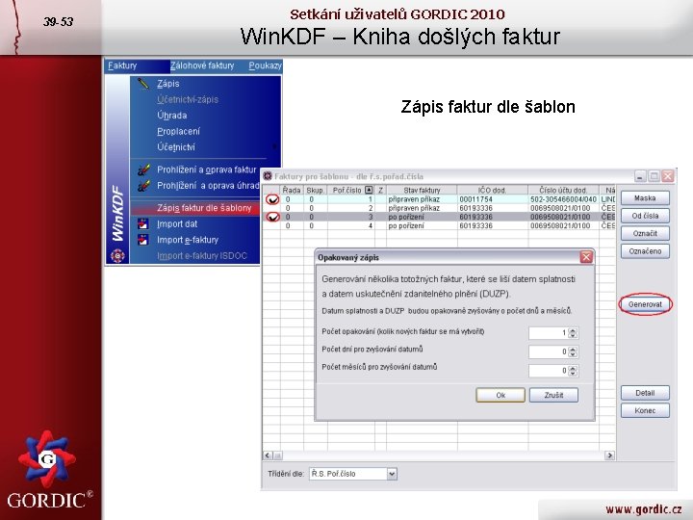Screen dimensions: 693x520
Task: Click the IČO dod. column header
Action: click(x=492, y=190)
